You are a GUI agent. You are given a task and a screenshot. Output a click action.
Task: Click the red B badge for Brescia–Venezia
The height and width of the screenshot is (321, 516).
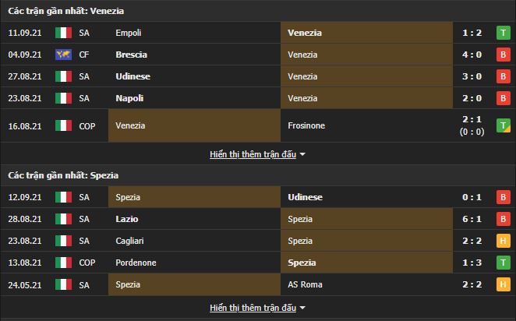point(503,55)
